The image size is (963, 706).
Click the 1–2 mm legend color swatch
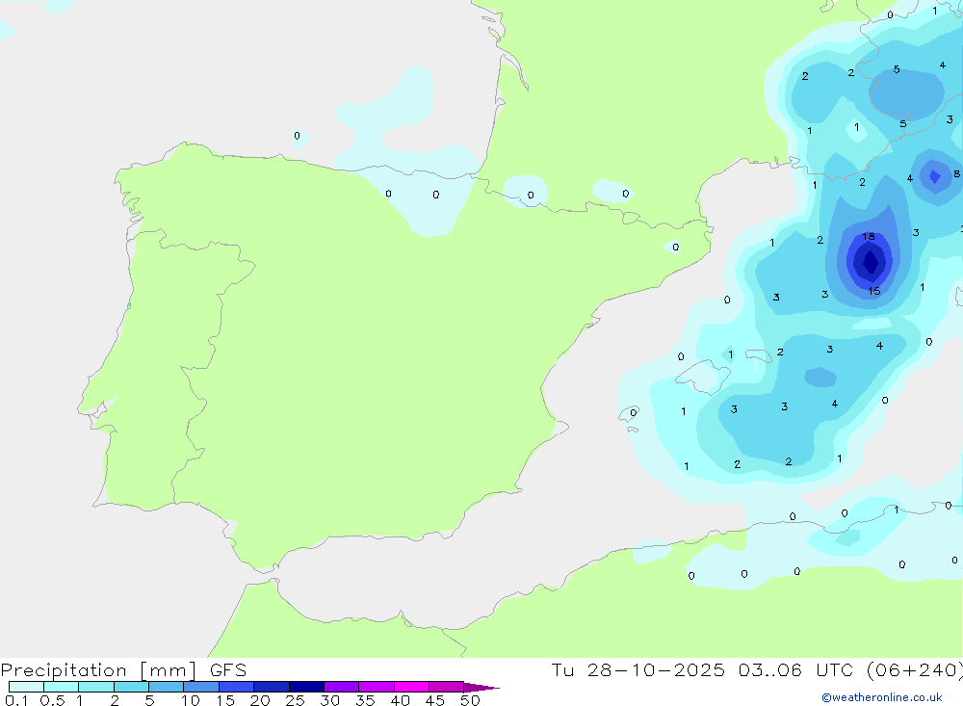(x=95, y=687)
